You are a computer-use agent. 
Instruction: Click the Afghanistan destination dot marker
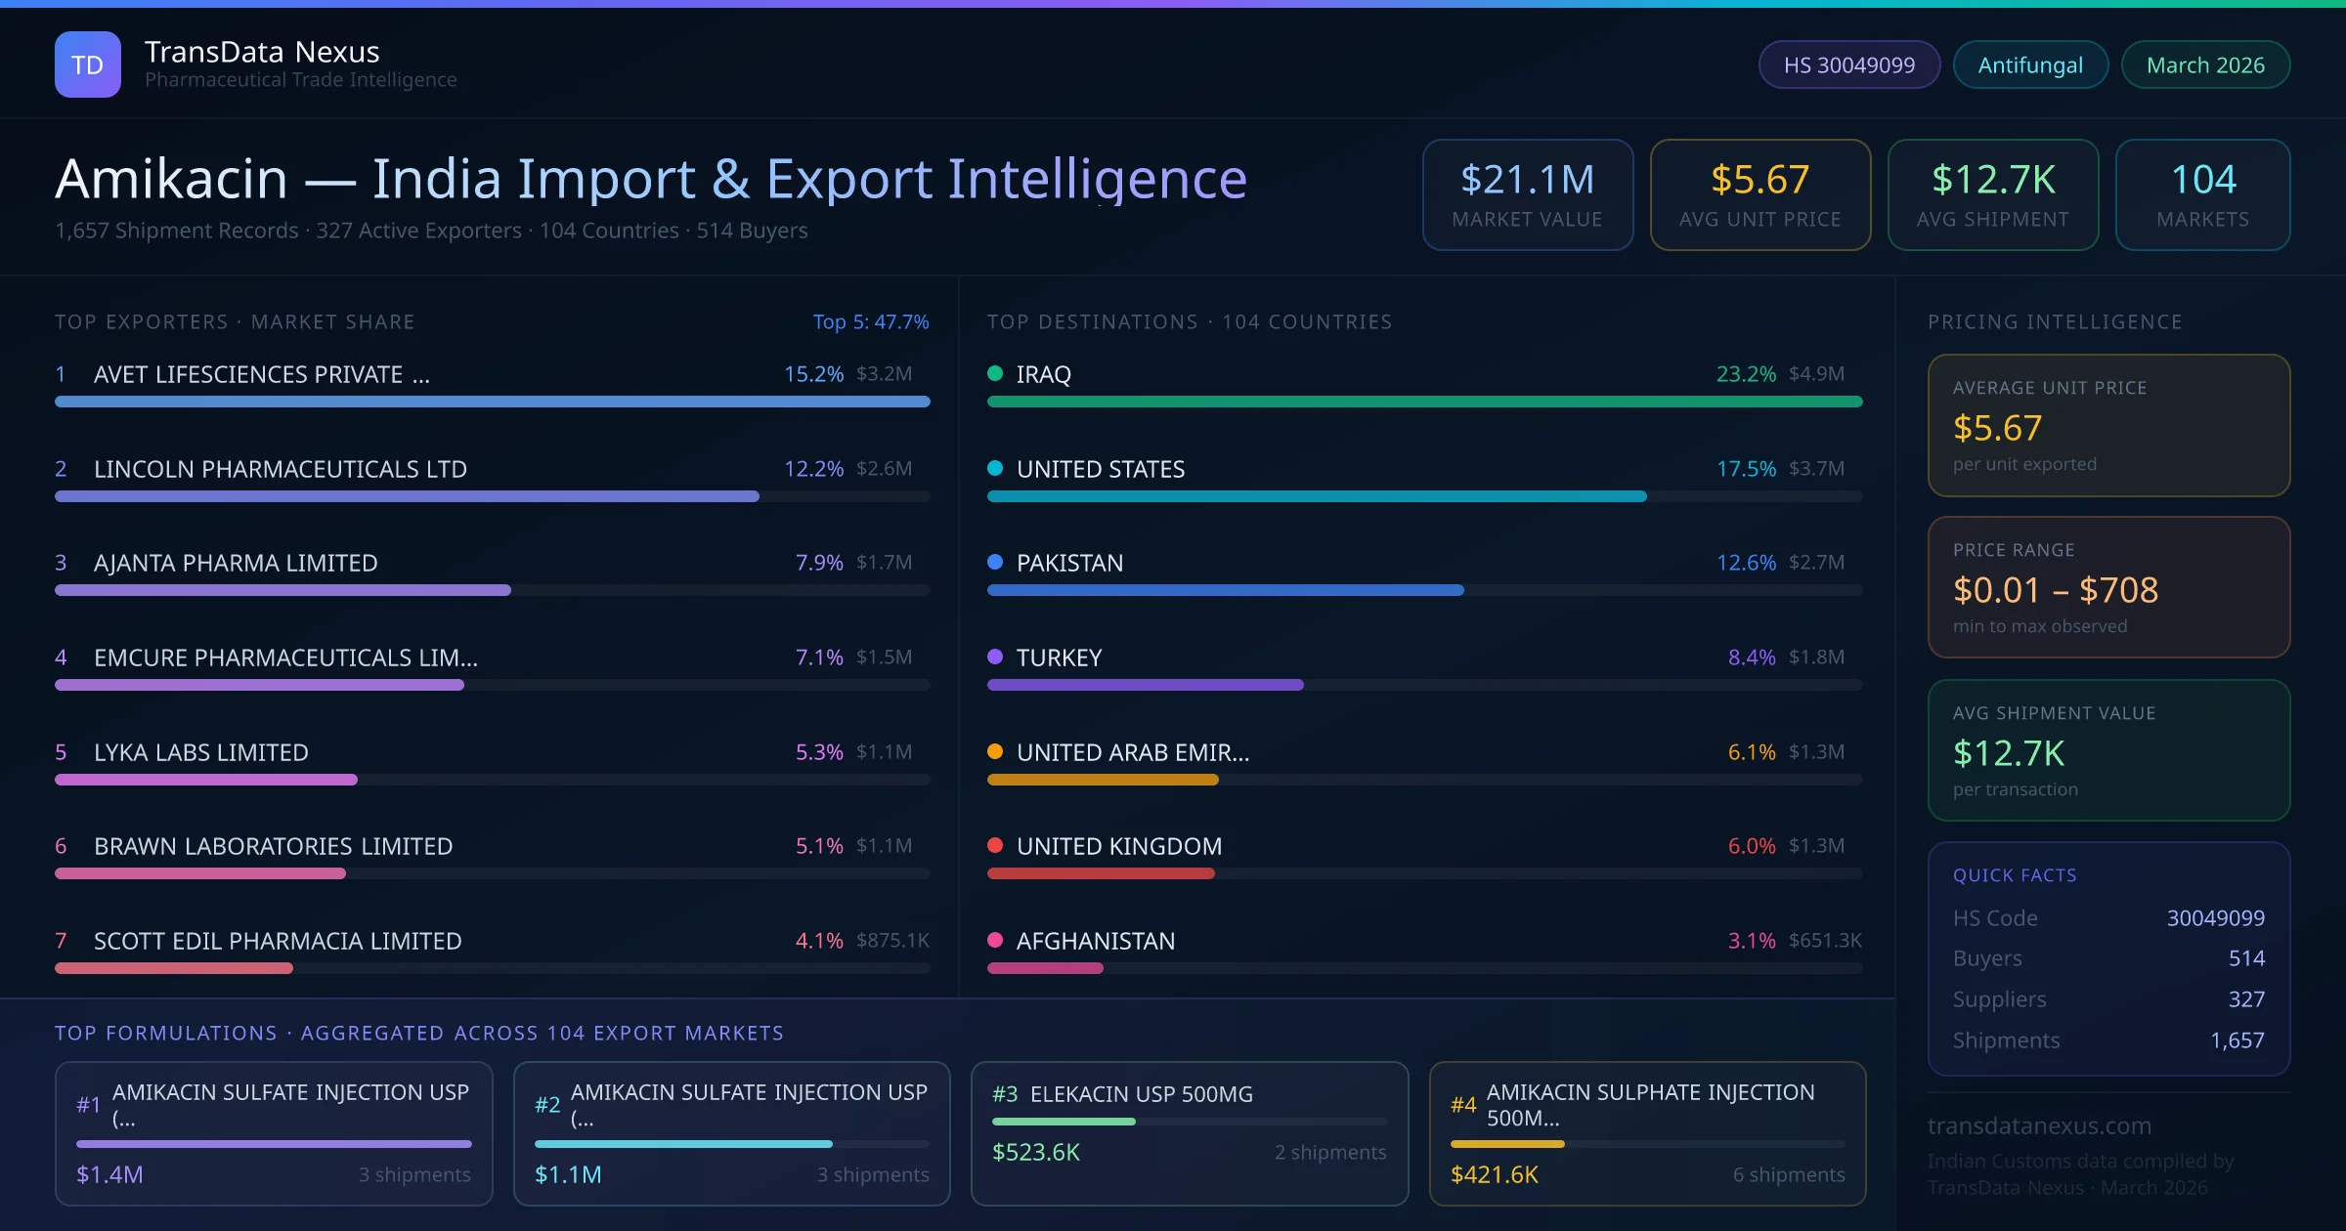click(x=995, y=940)
